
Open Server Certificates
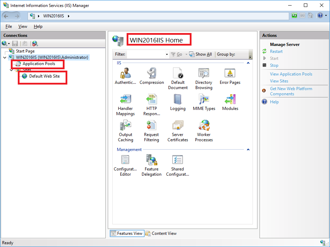click(x=178, y=129)
